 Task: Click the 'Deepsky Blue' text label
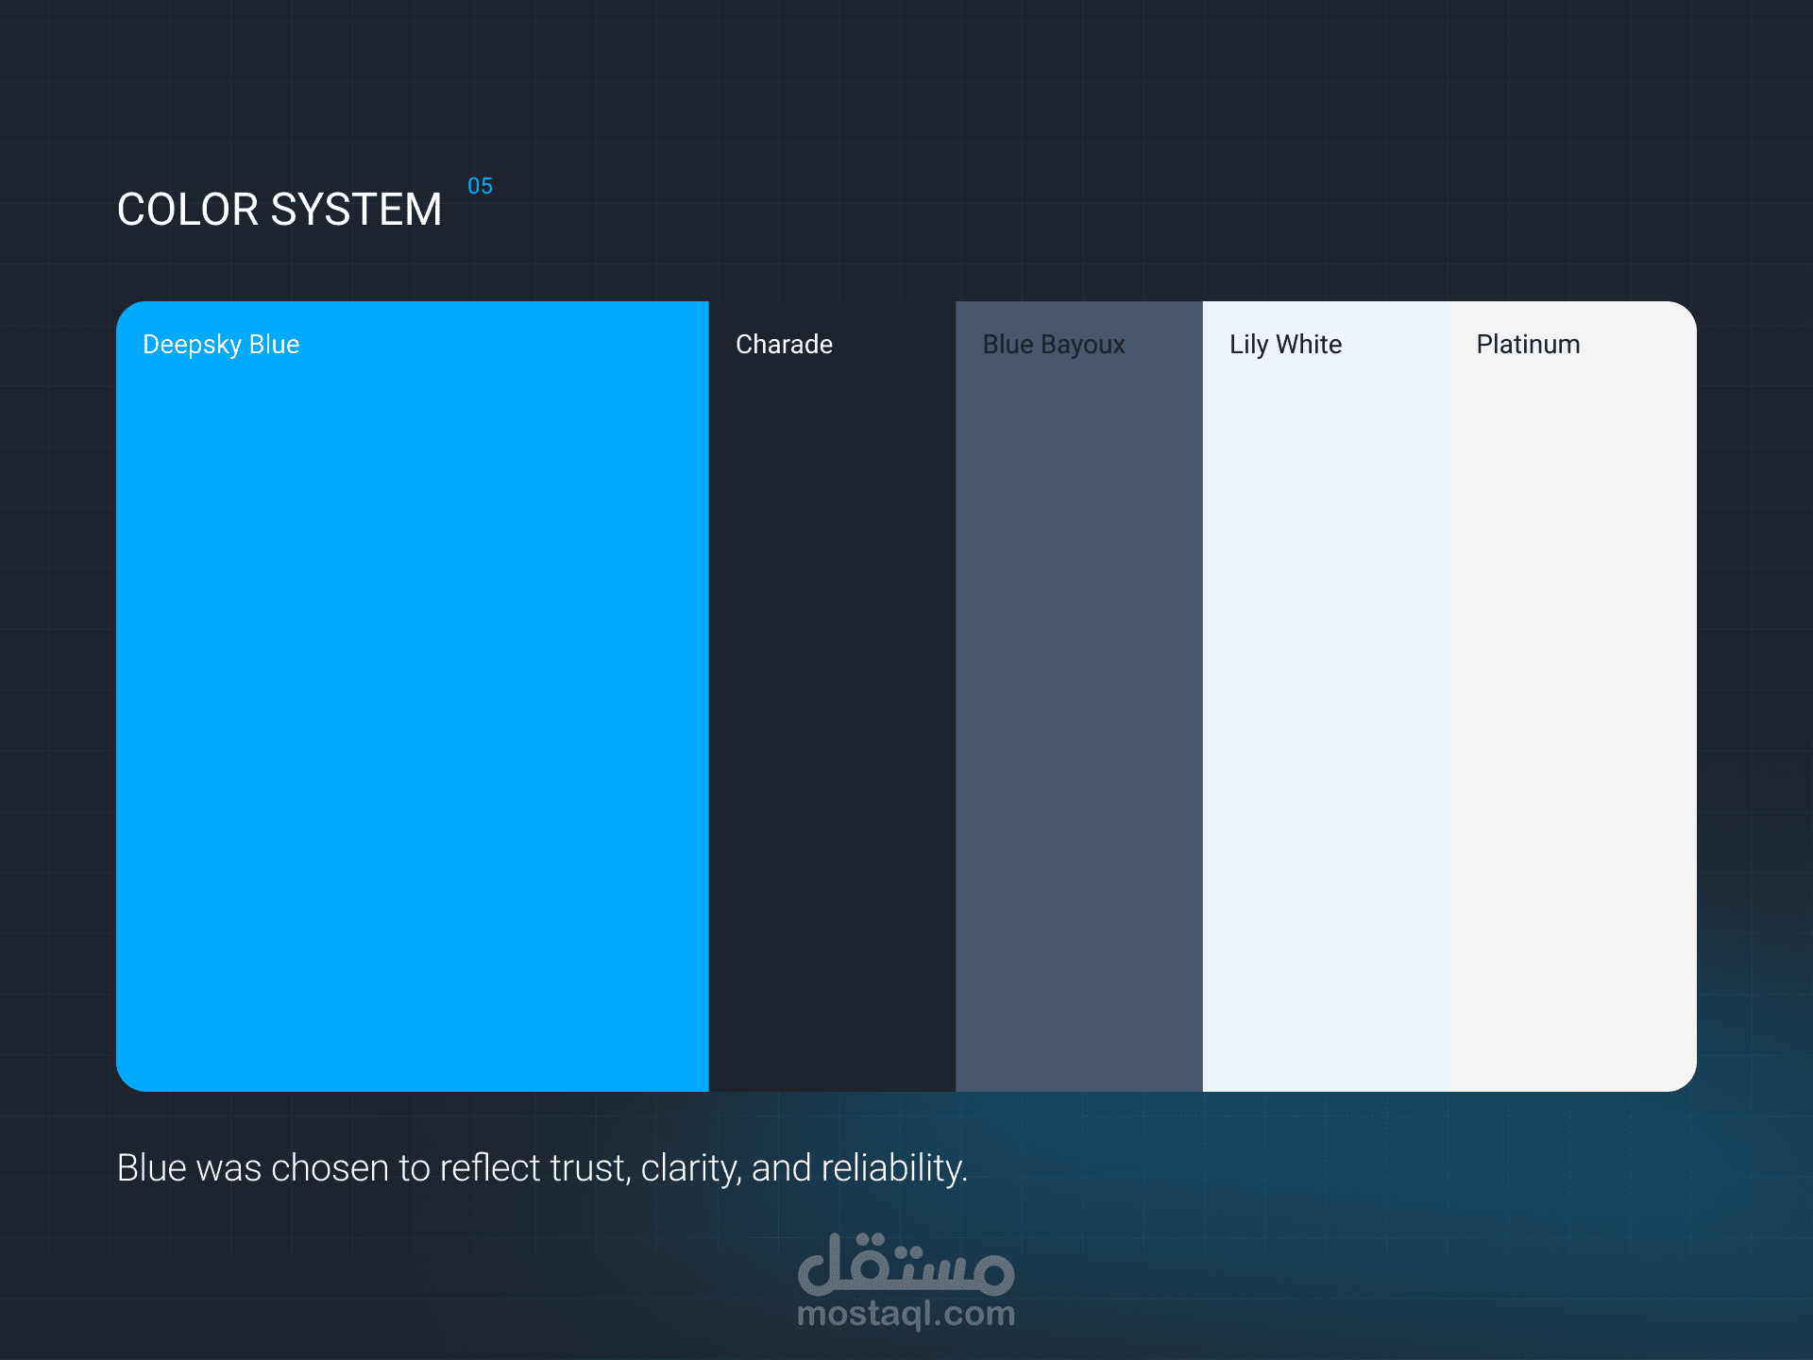click(x=221, y=345)
